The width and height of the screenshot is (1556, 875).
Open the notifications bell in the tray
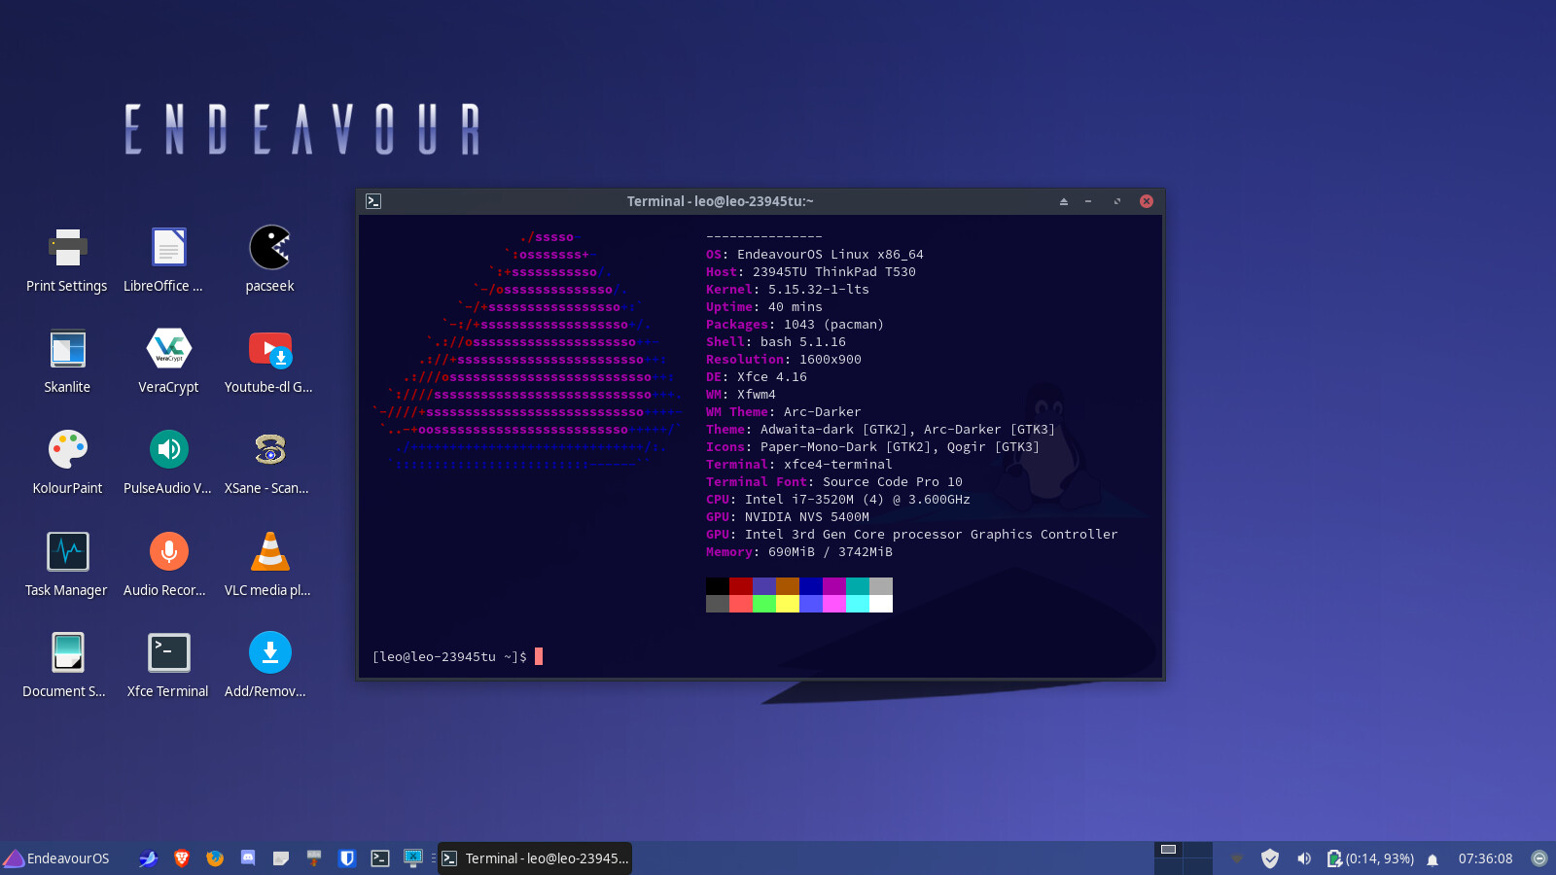(x=1432, y=859)
